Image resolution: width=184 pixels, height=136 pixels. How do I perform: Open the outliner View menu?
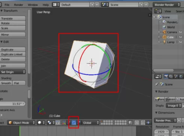coord(168,11)
